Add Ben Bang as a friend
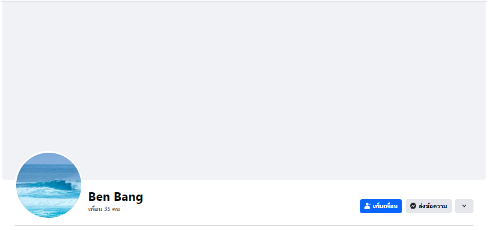The width and height of the screenshot is (488, 230). pyautogui.click(x=381, y=206)
